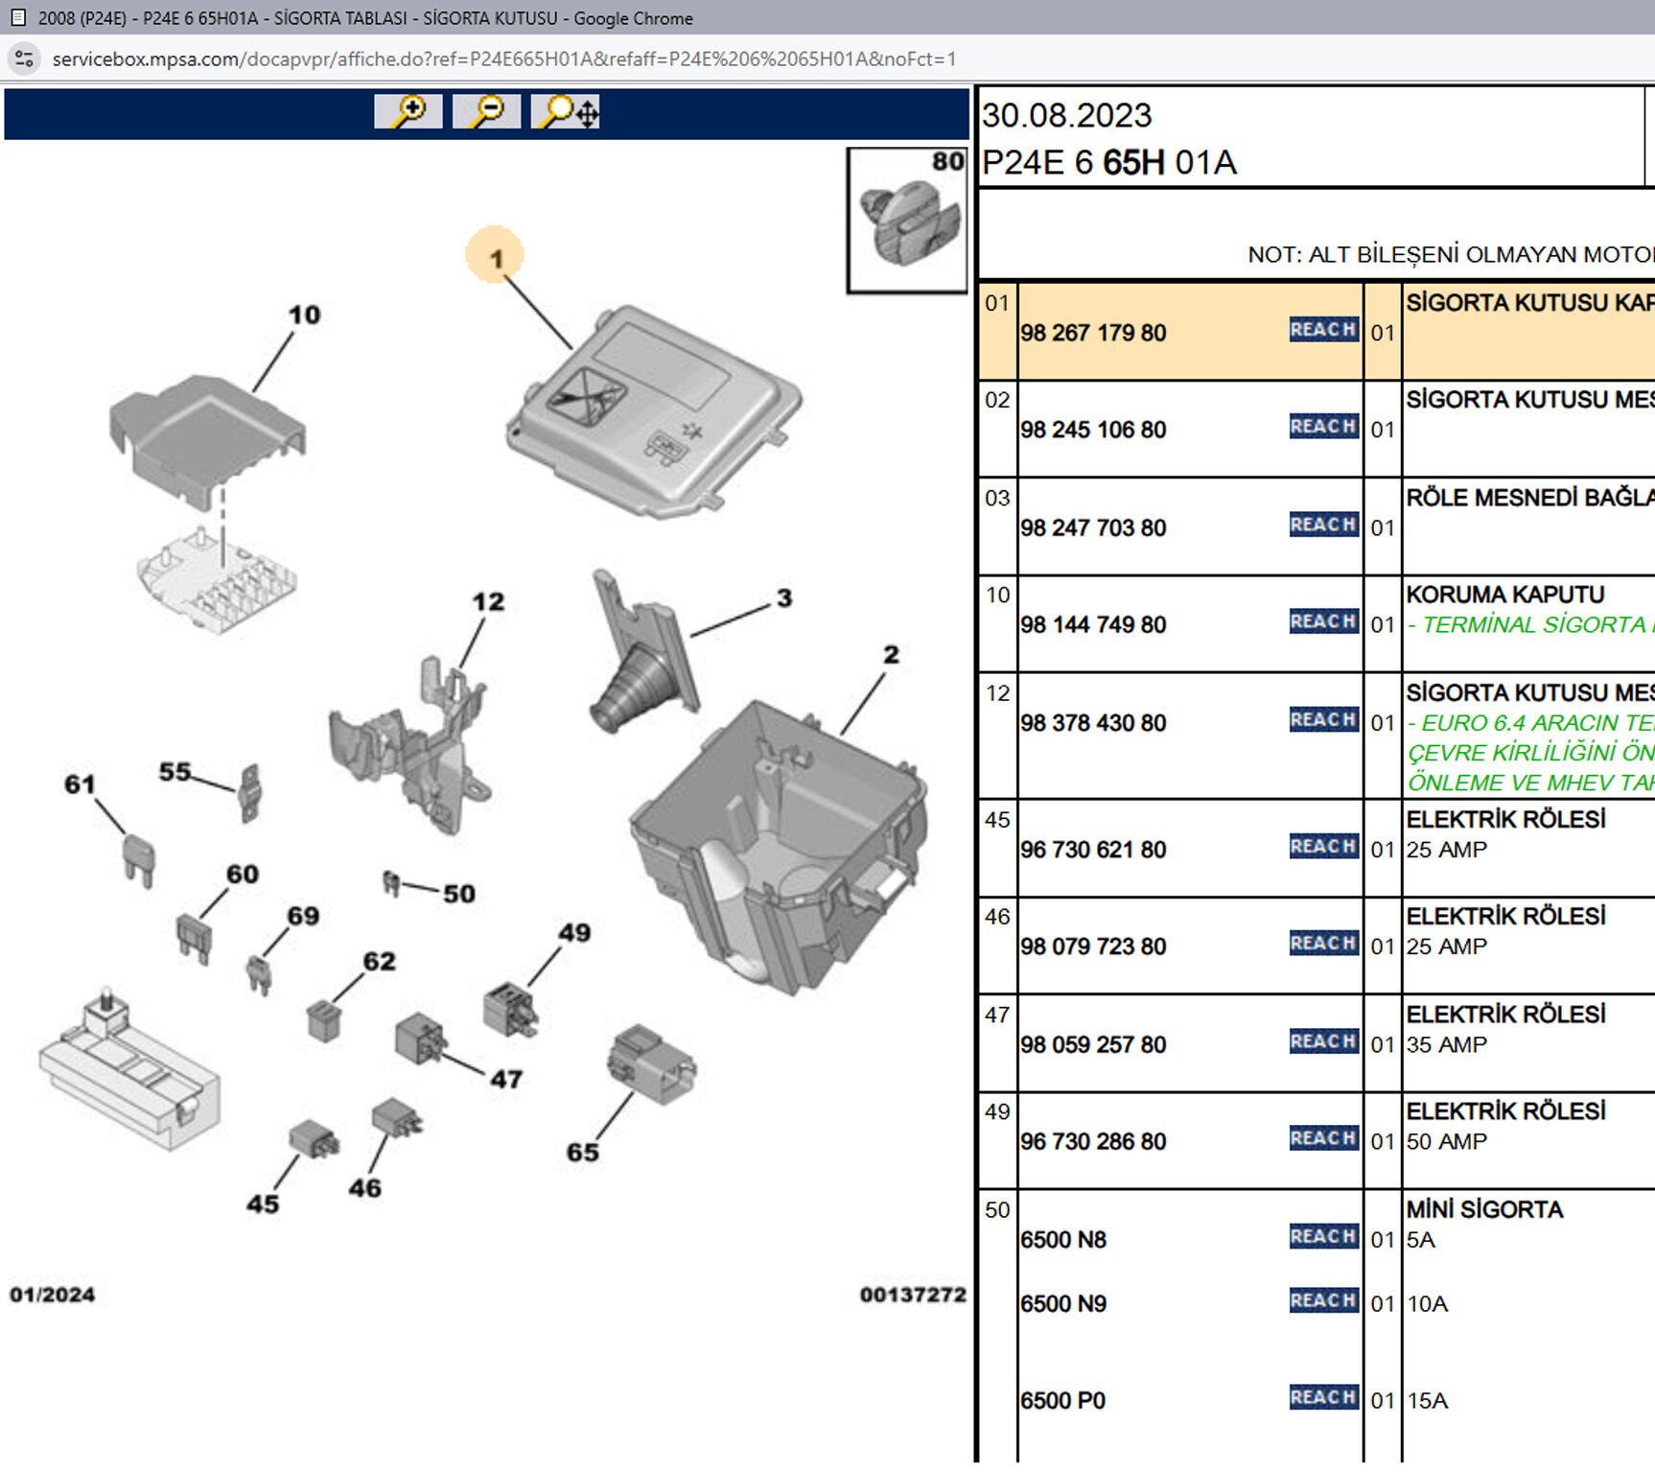The height and width of the screenshot is (1473, 1655).
Task: Click callout number 2 on the diagram
Action: 891,655
